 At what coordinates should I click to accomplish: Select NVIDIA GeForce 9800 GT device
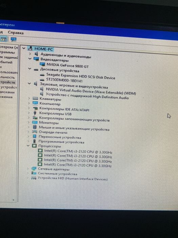pyautogui.click(x=67, y=65)
